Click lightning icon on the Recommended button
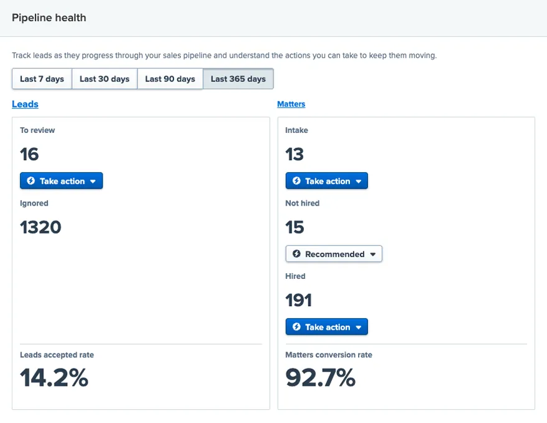The width and height of the screenshot is (547, 423). [x=296, y=254]
